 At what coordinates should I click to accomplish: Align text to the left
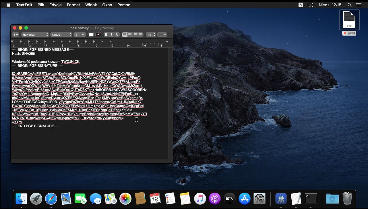[125, 35]
